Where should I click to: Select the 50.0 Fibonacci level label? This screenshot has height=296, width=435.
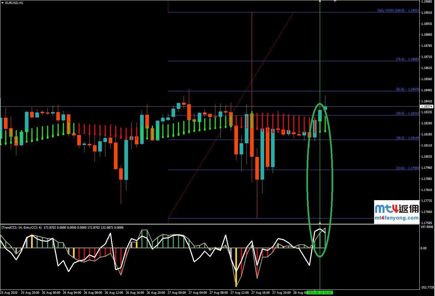coord(407,113)
